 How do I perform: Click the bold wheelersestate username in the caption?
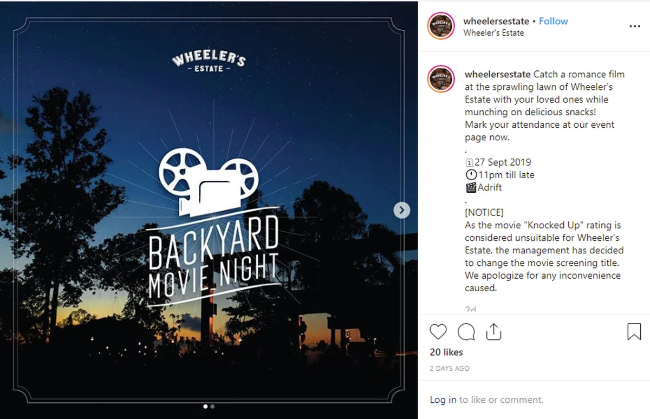[x=498, y=74]
